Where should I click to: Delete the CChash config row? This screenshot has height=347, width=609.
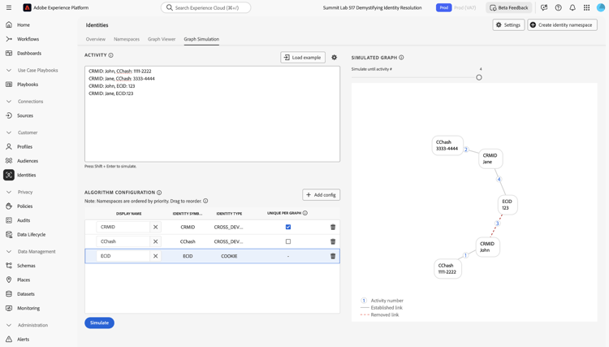coord(333,241)
